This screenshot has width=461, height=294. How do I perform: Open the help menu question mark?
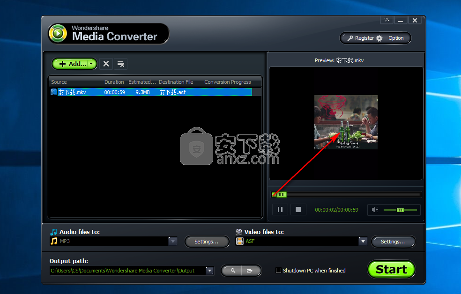[x=387, y=20]
